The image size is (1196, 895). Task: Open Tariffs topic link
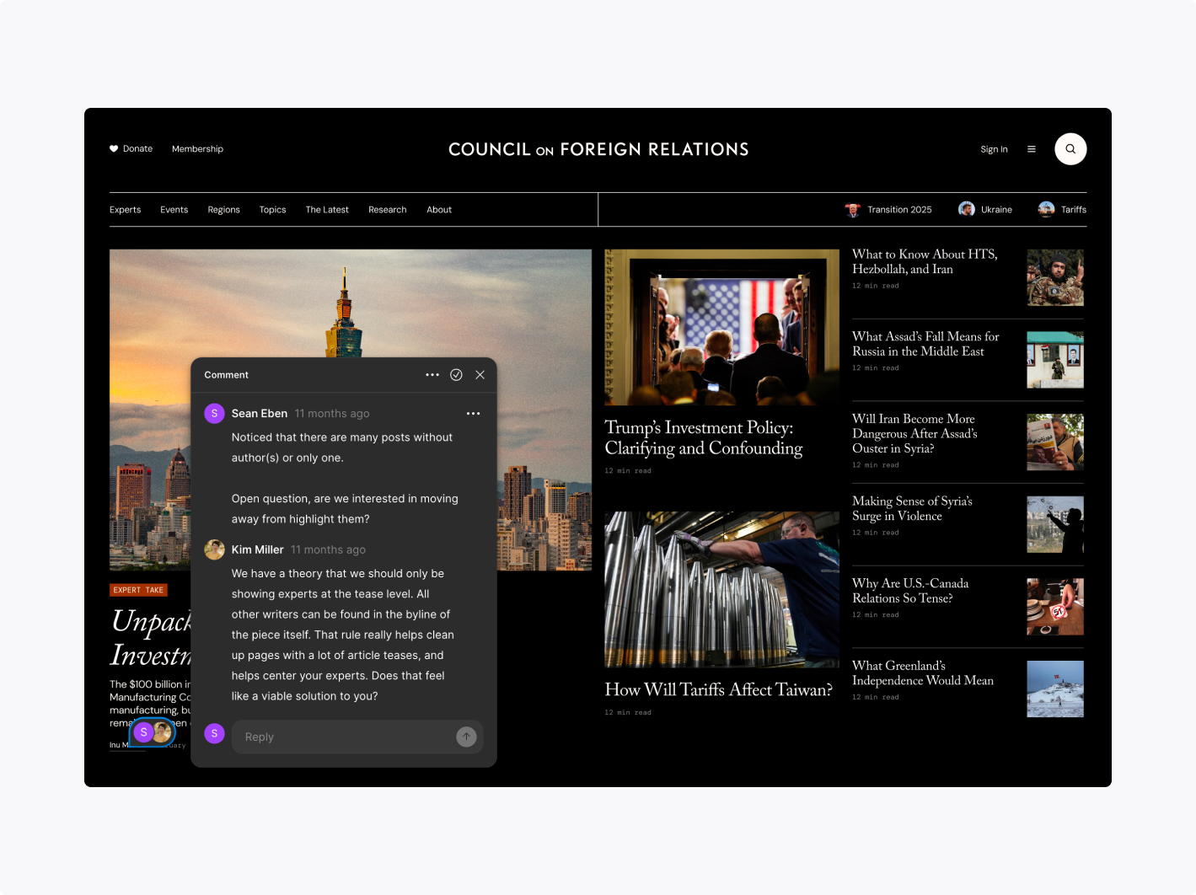click(x=1073, y=210)
